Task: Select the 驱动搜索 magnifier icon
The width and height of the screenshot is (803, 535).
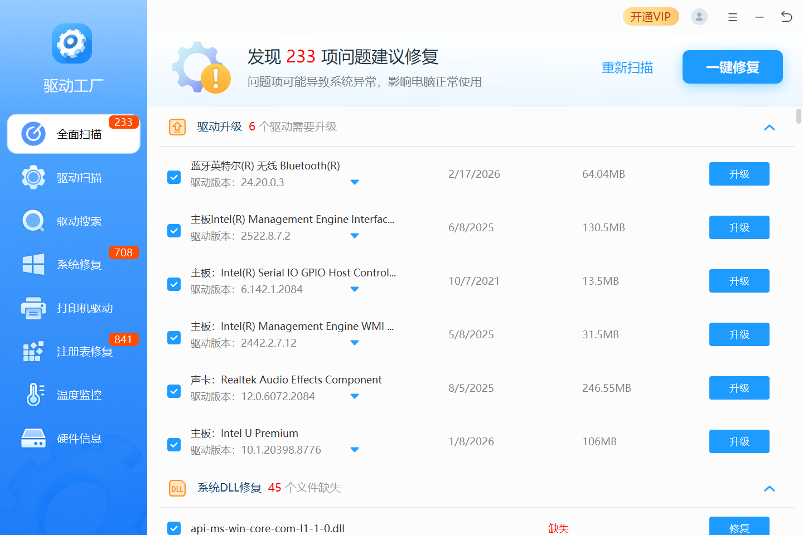Action: tap(33, 221)
